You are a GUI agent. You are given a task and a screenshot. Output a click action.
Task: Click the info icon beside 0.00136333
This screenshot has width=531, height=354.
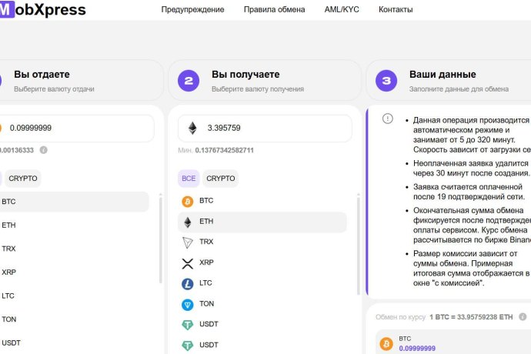[x=44, y=150]
